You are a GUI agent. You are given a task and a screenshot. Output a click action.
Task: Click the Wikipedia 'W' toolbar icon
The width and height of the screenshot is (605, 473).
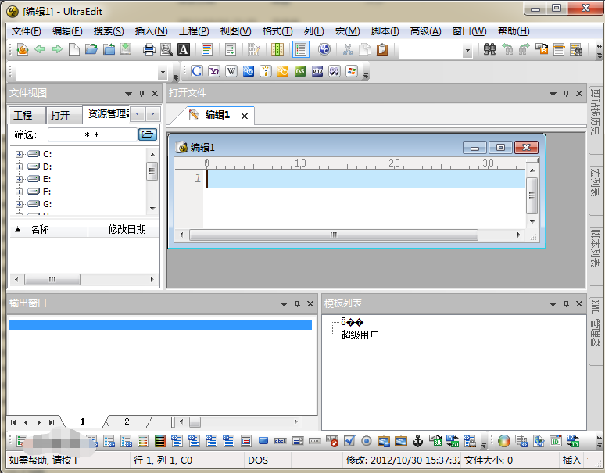pyautogui.click(x=231, y=71)
